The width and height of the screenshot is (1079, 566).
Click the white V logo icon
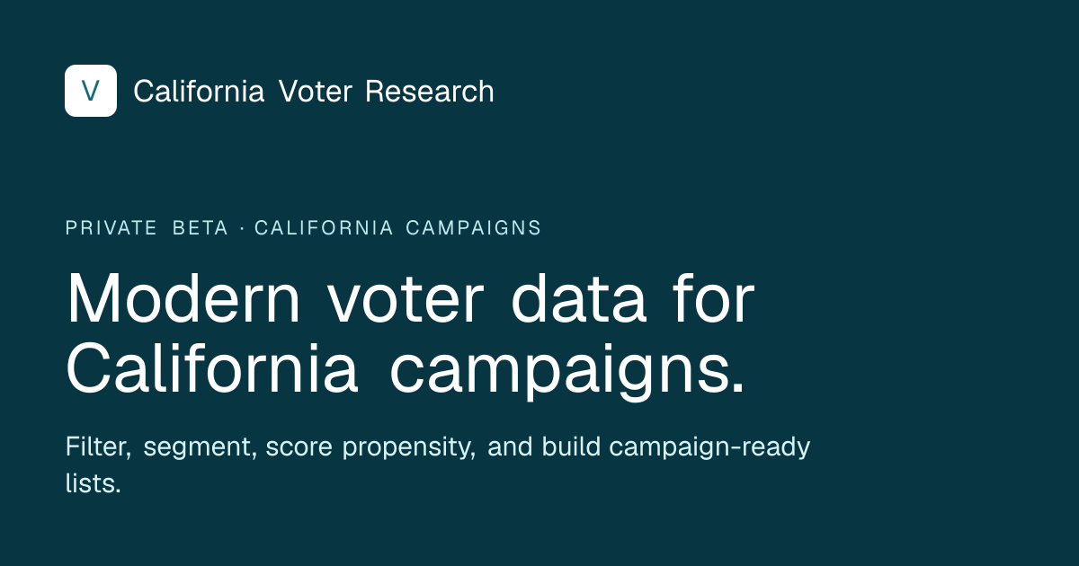91,91
